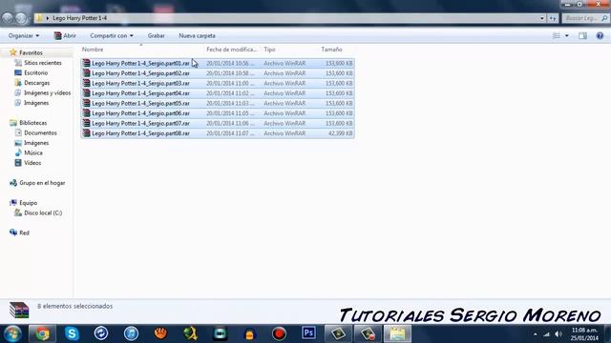Select Red in the navigation pane

pos(24,232)
